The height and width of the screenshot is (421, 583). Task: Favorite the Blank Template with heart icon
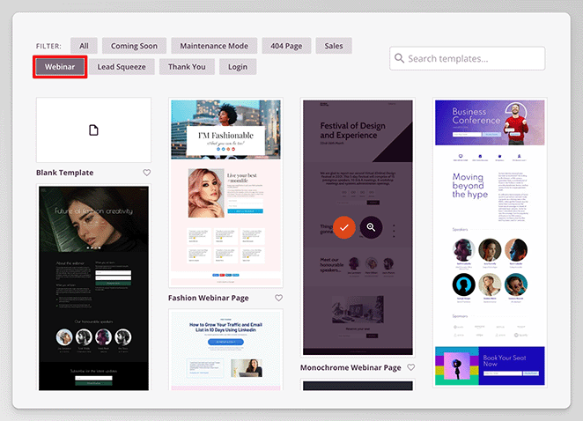click(147, 173)
